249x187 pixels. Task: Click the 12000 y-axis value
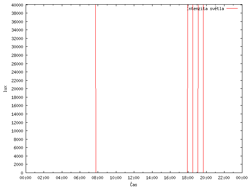[x=17, y=123]
